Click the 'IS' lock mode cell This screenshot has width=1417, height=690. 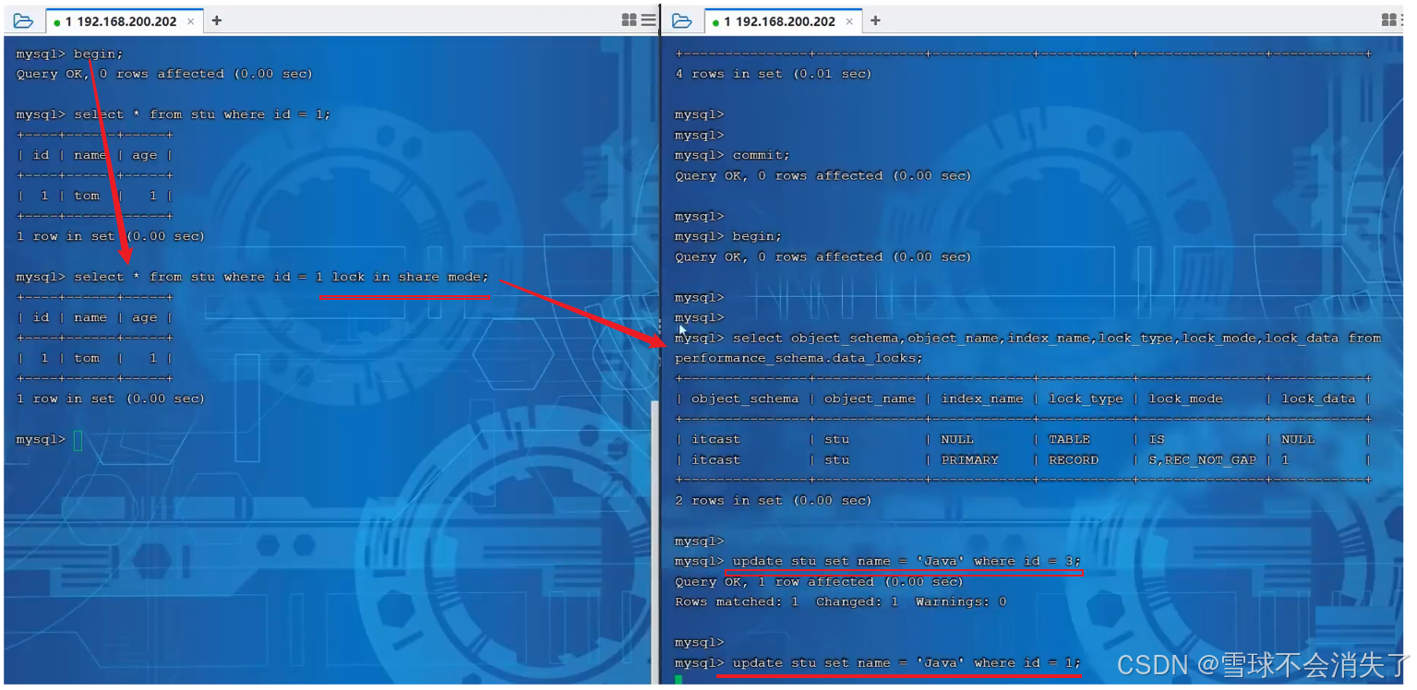1157,439
